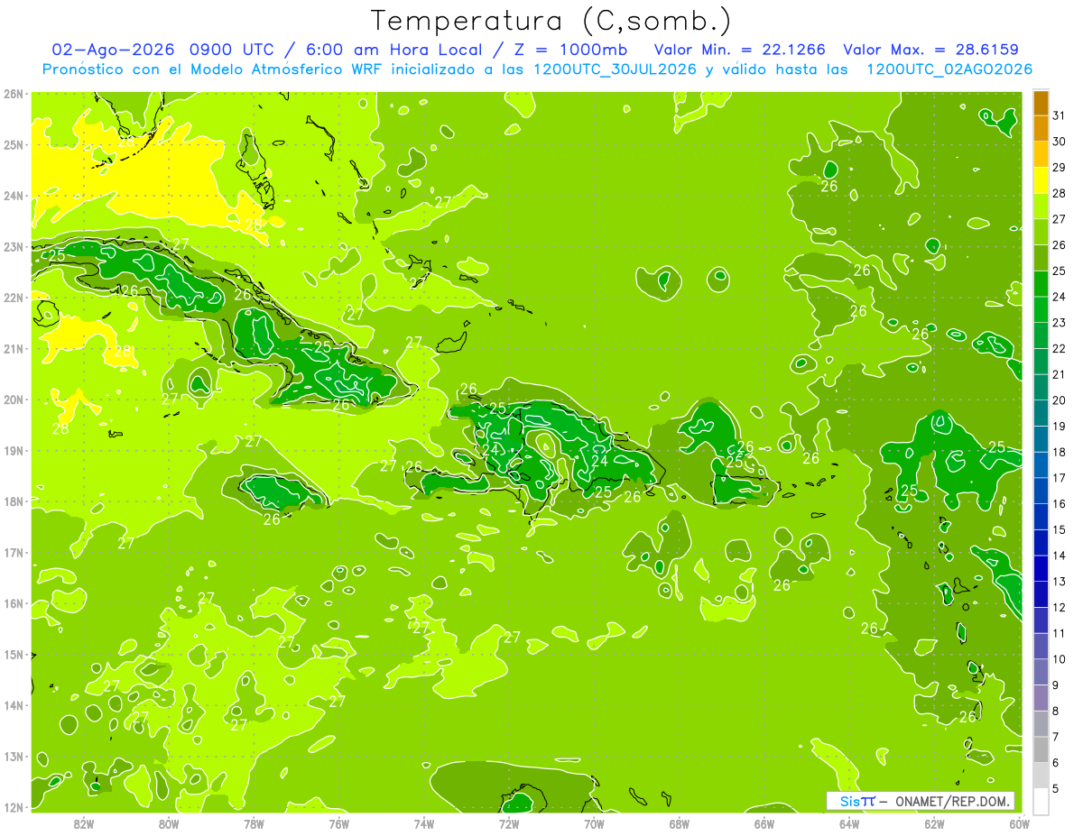Click the 'Valor Max. = 28.6159' text
The width and height of the screenshot is (1083, 836).
click(x=931, y=50)
